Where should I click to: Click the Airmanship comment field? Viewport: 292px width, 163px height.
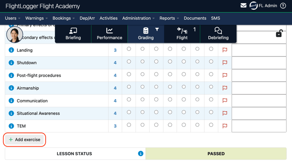pyautogui.click(x=259, y=88)
